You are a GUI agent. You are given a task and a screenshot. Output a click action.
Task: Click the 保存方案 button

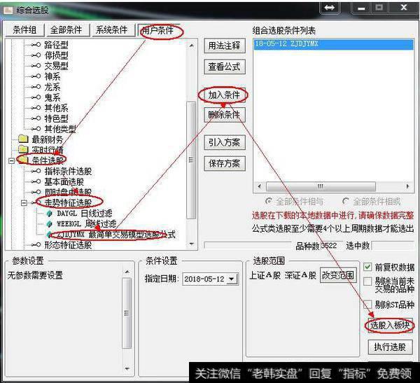coord(225,163)
